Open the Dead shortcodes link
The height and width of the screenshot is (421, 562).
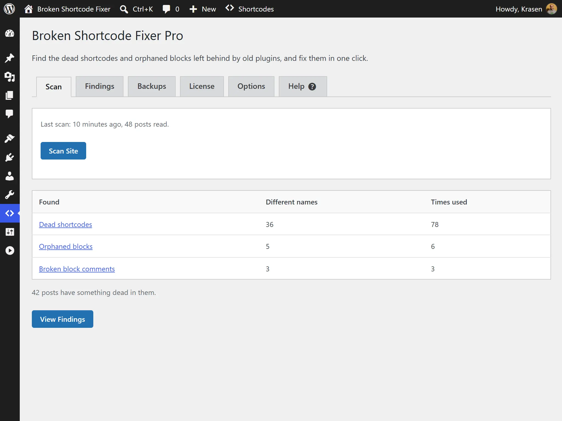click(x=65, y=224)
